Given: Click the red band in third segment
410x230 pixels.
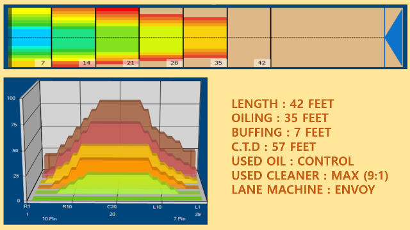Looking at the screenshot, I should coord(117,10).
